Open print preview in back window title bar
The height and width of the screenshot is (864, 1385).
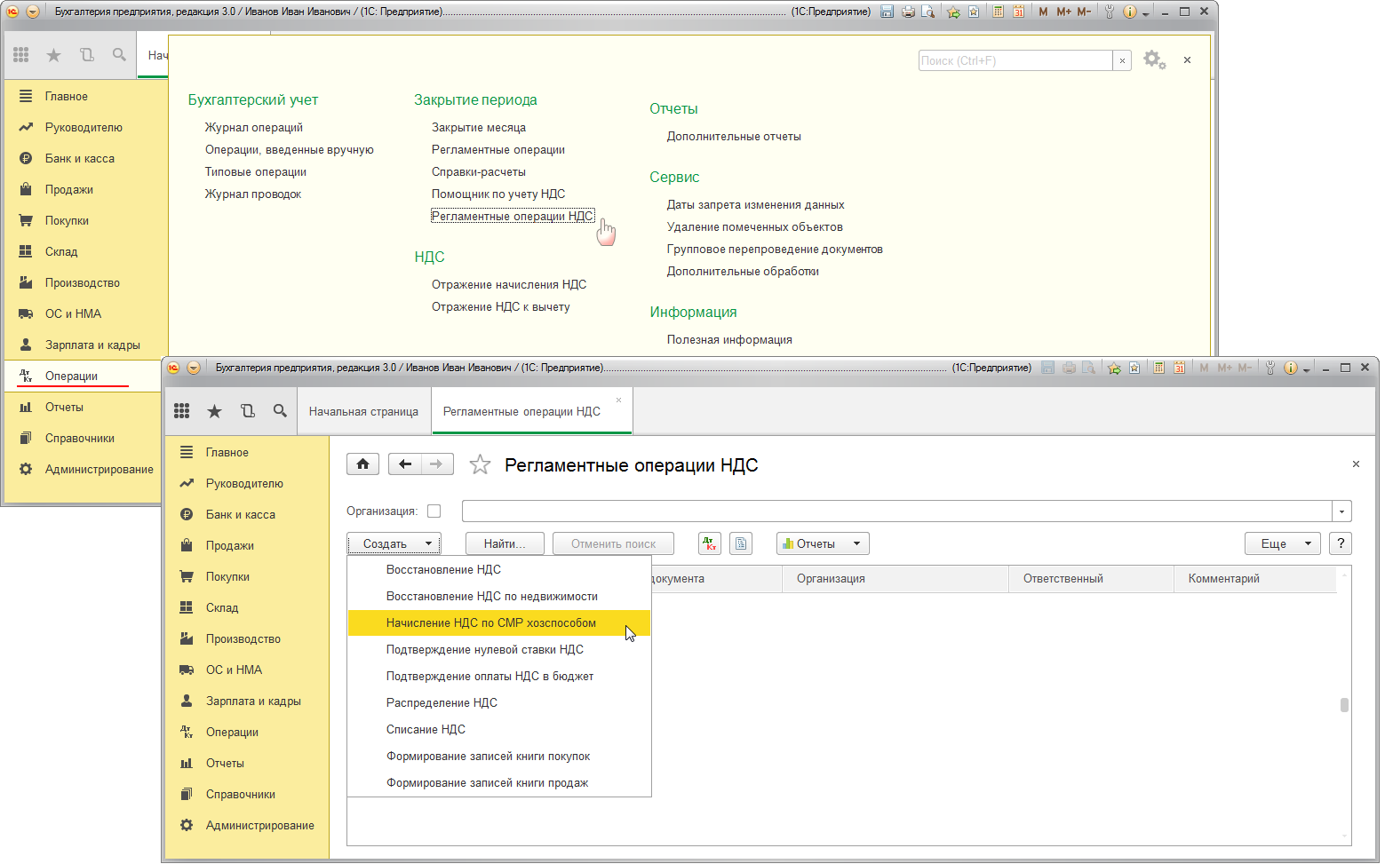pyautogui.click(x=928, y=12)
